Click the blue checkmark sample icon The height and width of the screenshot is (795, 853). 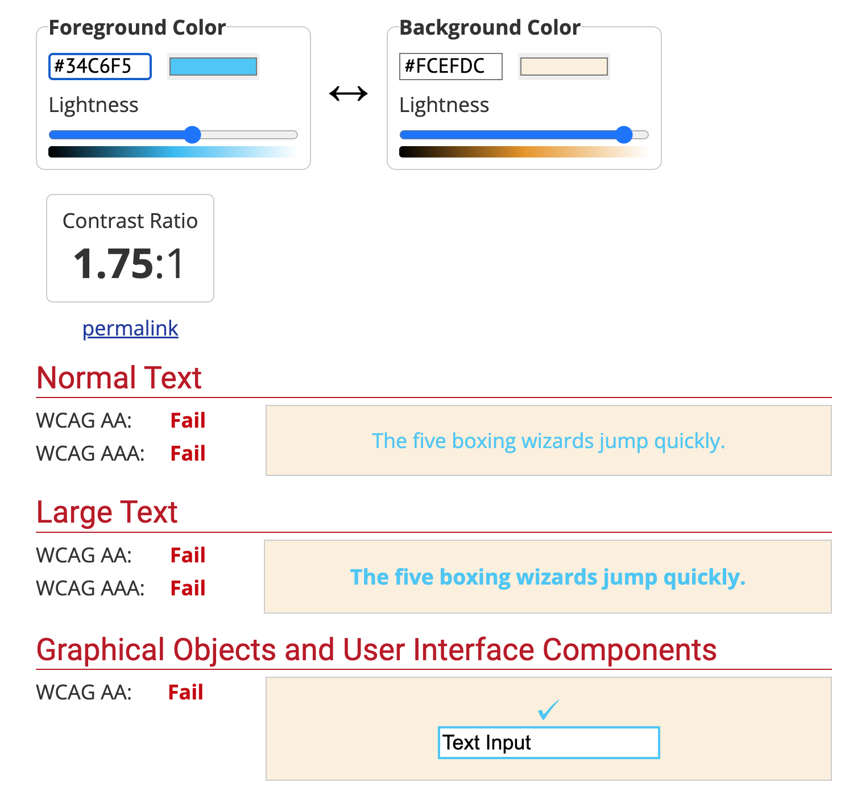[x=549, y=709]
